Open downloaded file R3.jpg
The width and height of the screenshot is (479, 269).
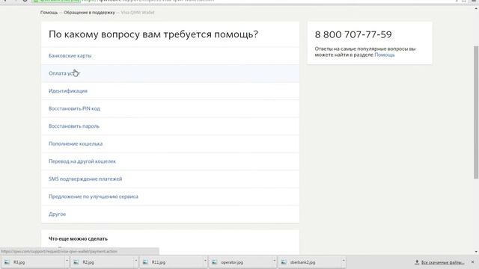[x=34, y=262]
